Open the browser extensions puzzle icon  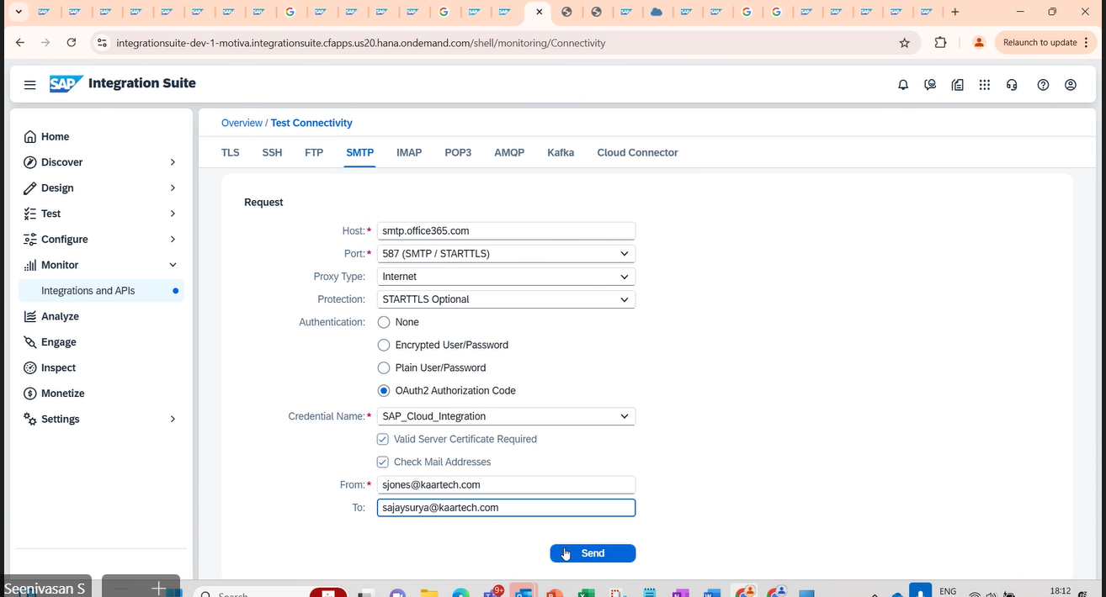(941, 43)
